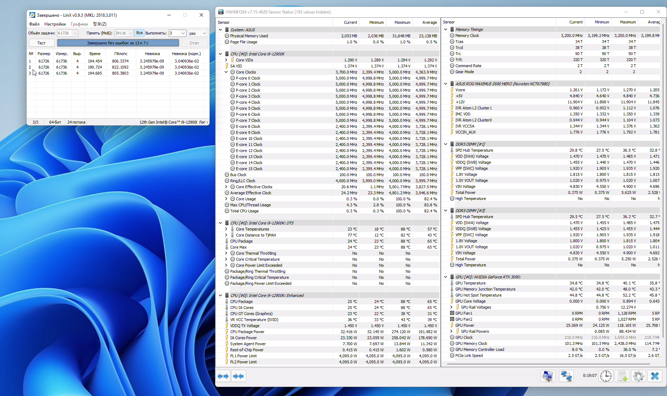The height and width of the screenshot is (396, 667).
Task: Click the thermometer icon next to GPU Temperature
Action: (x=452, y=283)
